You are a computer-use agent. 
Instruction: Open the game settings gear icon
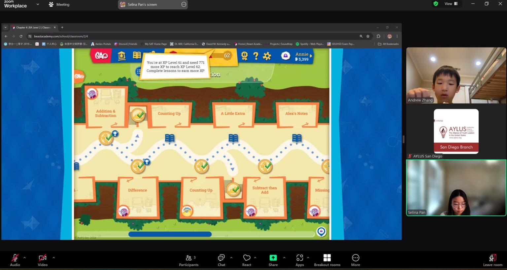coord(267,56)
